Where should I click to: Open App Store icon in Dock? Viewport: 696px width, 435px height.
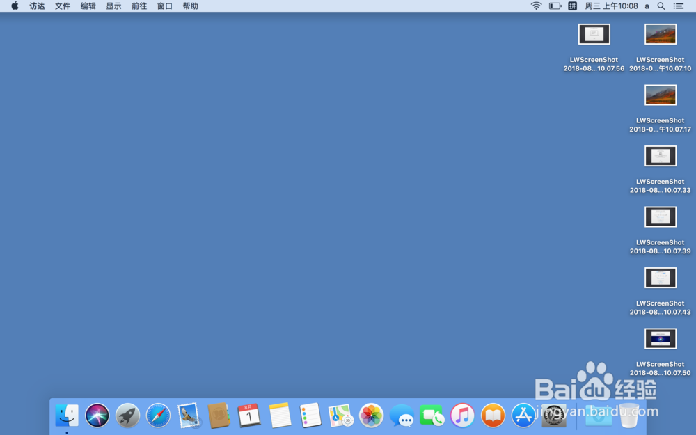pos(523,416)
